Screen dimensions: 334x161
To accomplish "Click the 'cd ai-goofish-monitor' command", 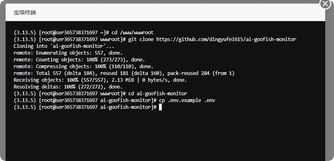I will (x=158, y=94).
